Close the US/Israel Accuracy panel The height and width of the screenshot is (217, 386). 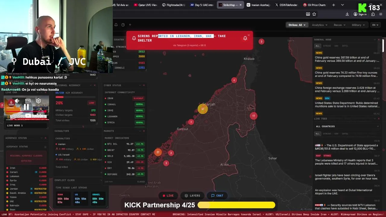pos(95,85)
